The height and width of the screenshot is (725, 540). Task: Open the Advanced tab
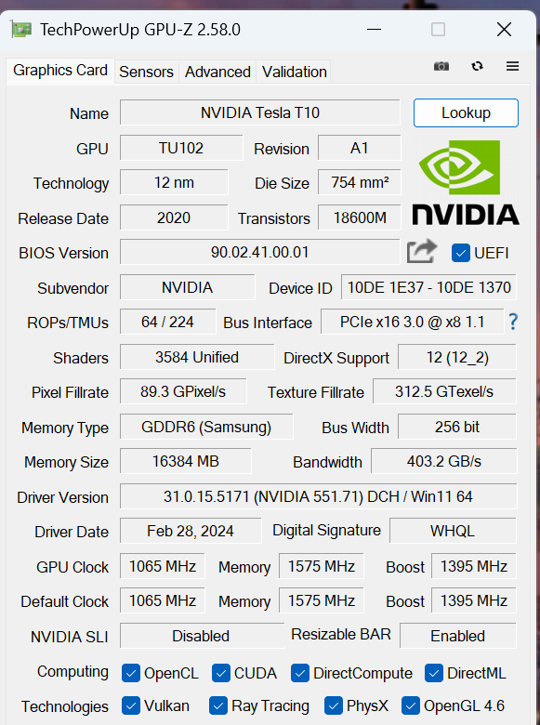[217, 72]
